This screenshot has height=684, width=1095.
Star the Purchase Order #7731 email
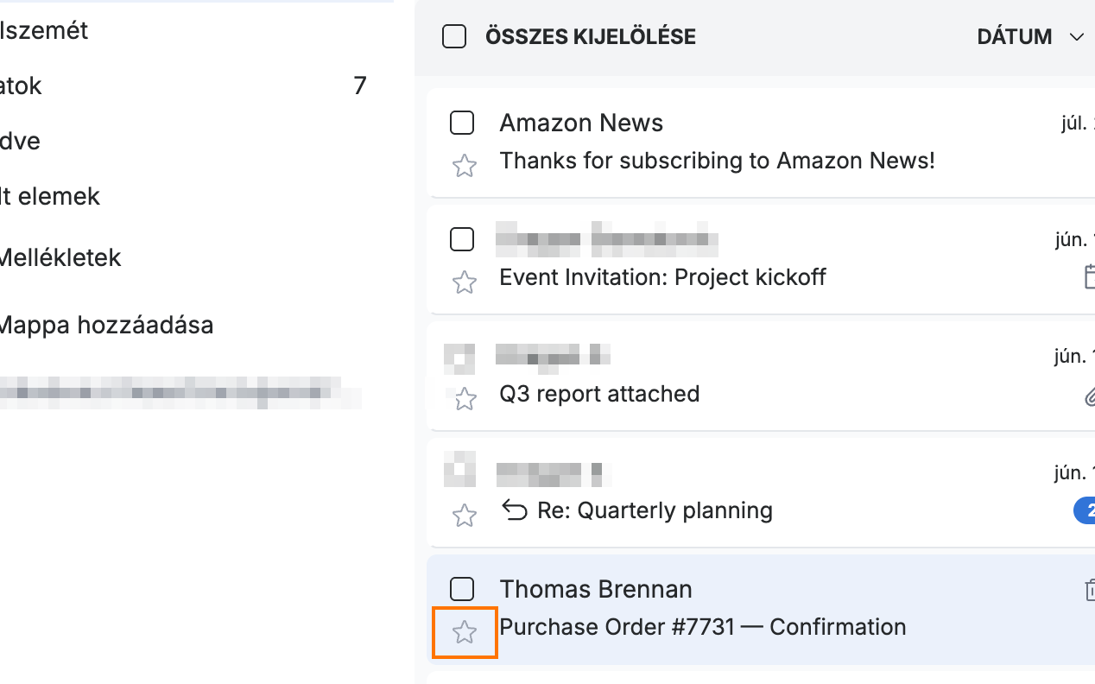(x=465, y=633)
